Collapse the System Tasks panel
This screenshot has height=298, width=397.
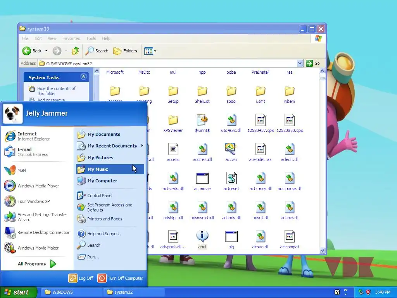[x=84, y=77]
